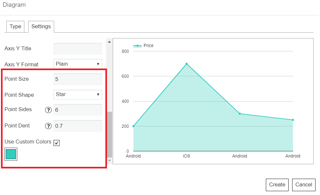320x195 pixels.
Task: Open the Point Shape dropdown
Action: click(x=78, y=94)
